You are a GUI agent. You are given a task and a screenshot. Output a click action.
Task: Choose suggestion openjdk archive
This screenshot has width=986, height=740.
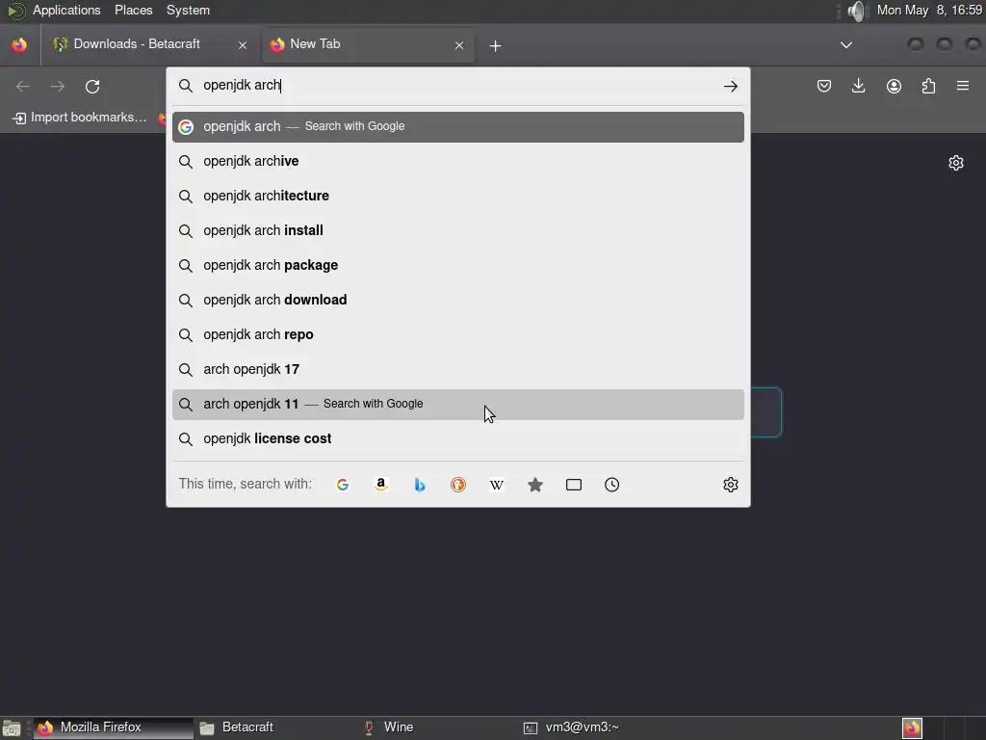[457, 161]
